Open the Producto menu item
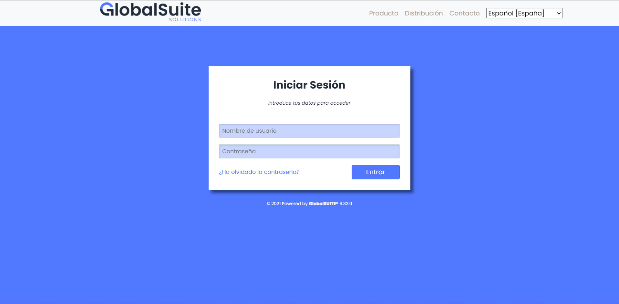The height and width of the screenshot is (304, 619). (x=383, y=13)
